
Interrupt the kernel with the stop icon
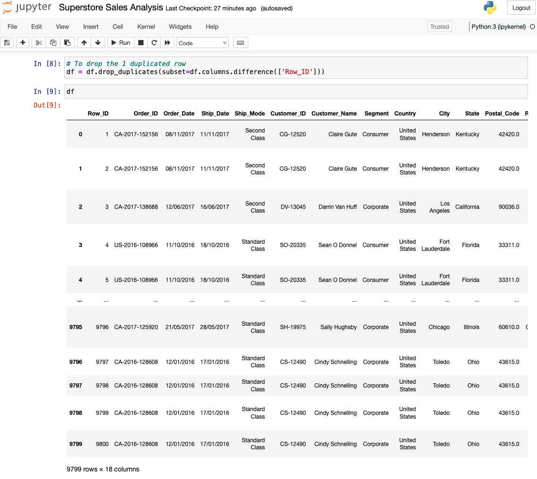(141, 42)
